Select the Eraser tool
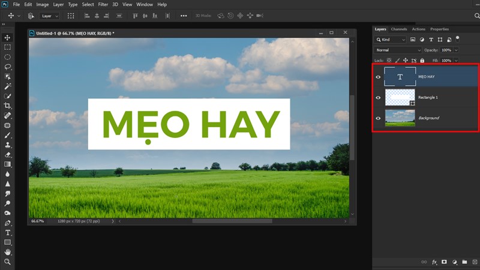This screenshot has height=270, width=480. coord(7,155)
